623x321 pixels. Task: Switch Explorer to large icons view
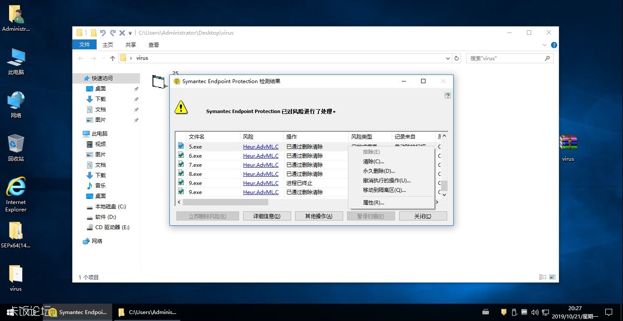click(552, 277)
